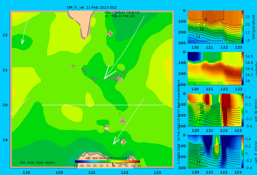
Task: Click the vel. E panel colorbar
Action: [242, 152]
